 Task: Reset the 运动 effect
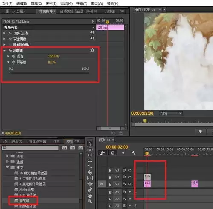92,33
